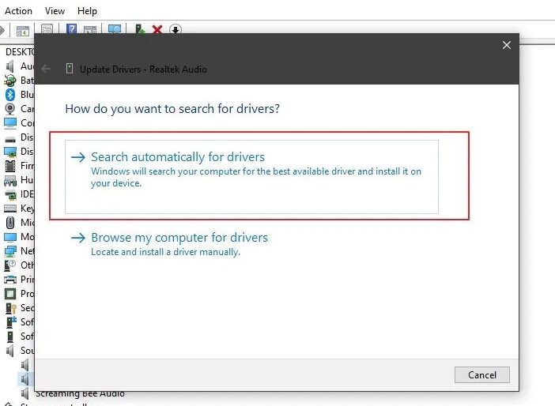
Task: Select the Keyboards category icon
Action: click(10, 209)
